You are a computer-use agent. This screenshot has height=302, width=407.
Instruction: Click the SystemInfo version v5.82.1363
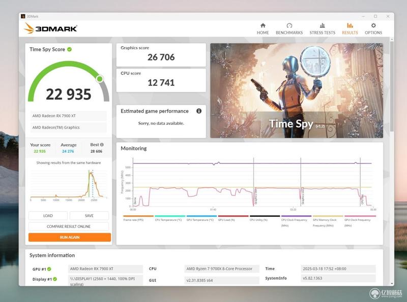point(338,278)
